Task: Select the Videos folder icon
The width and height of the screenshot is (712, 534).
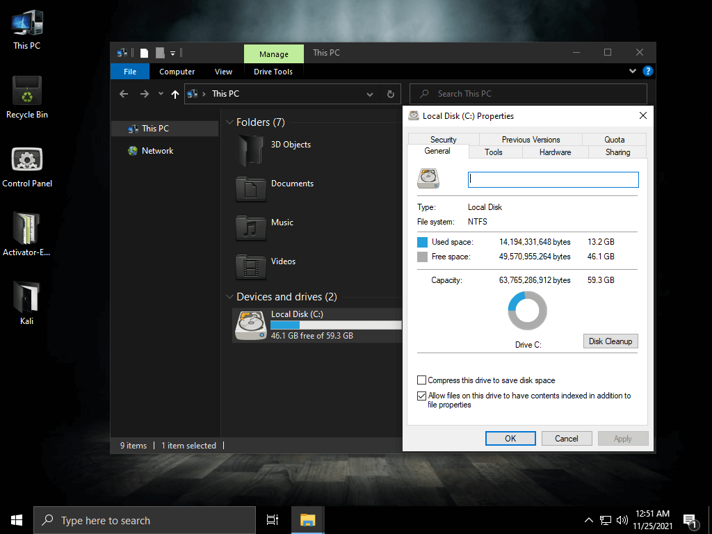Action: tap(250, 267)
